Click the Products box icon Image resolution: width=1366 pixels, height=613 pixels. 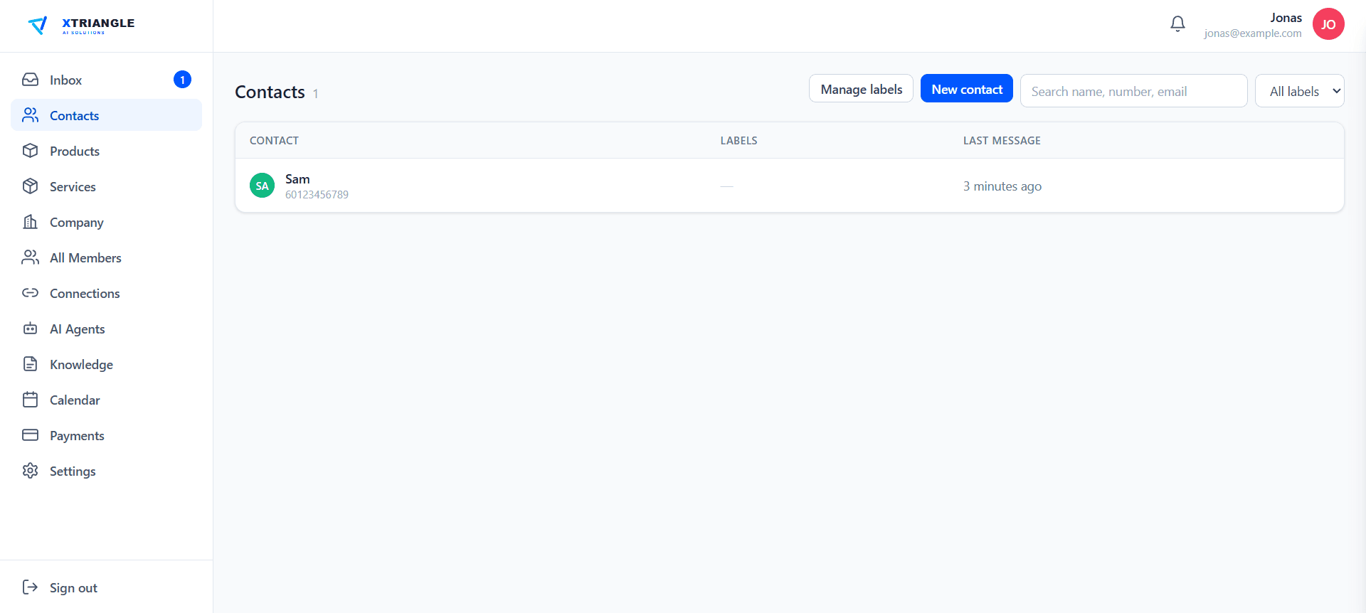30,151
